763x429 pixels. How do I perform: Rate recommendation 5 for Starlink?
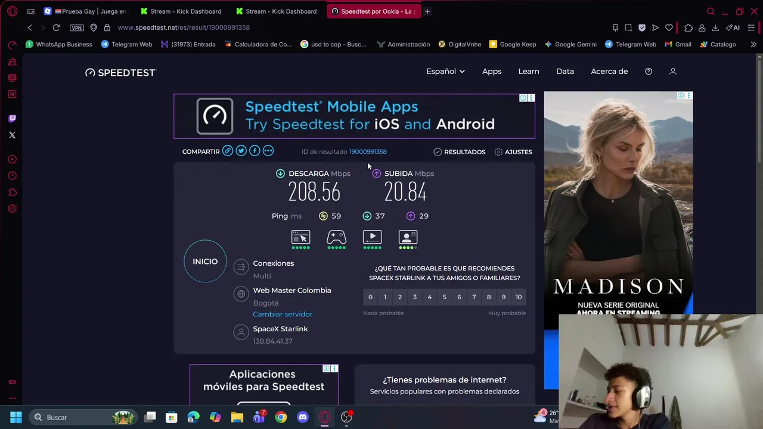click(x=444, y=297)
